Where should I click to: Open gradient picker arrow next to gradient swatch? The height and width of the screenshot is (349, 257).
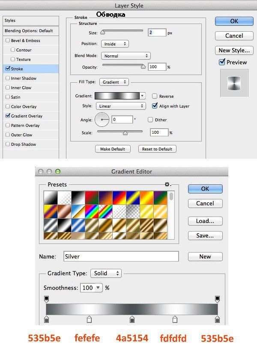click(x=143, y=96)
